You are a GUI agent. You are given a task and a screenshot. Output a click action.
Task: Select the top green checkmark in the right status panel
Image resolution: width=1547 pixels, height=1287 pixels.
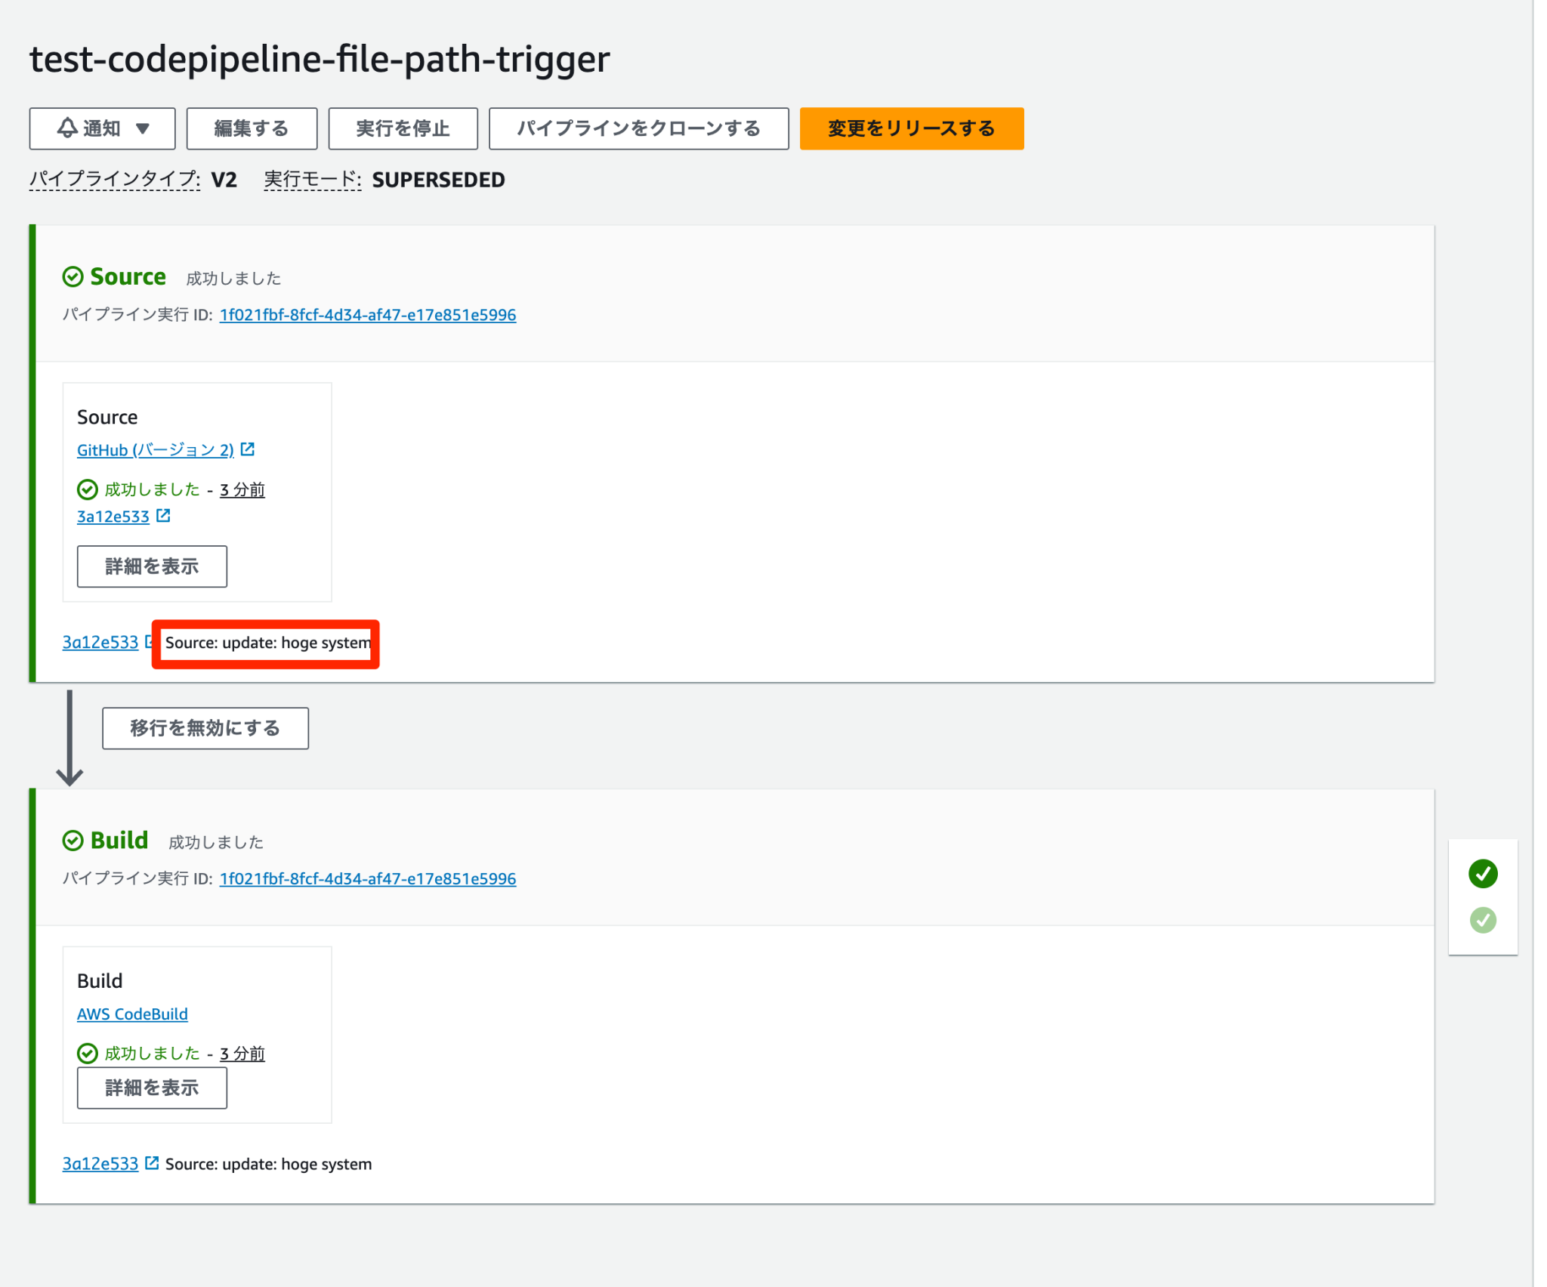pyautogui.click(x=1483, y=873)
